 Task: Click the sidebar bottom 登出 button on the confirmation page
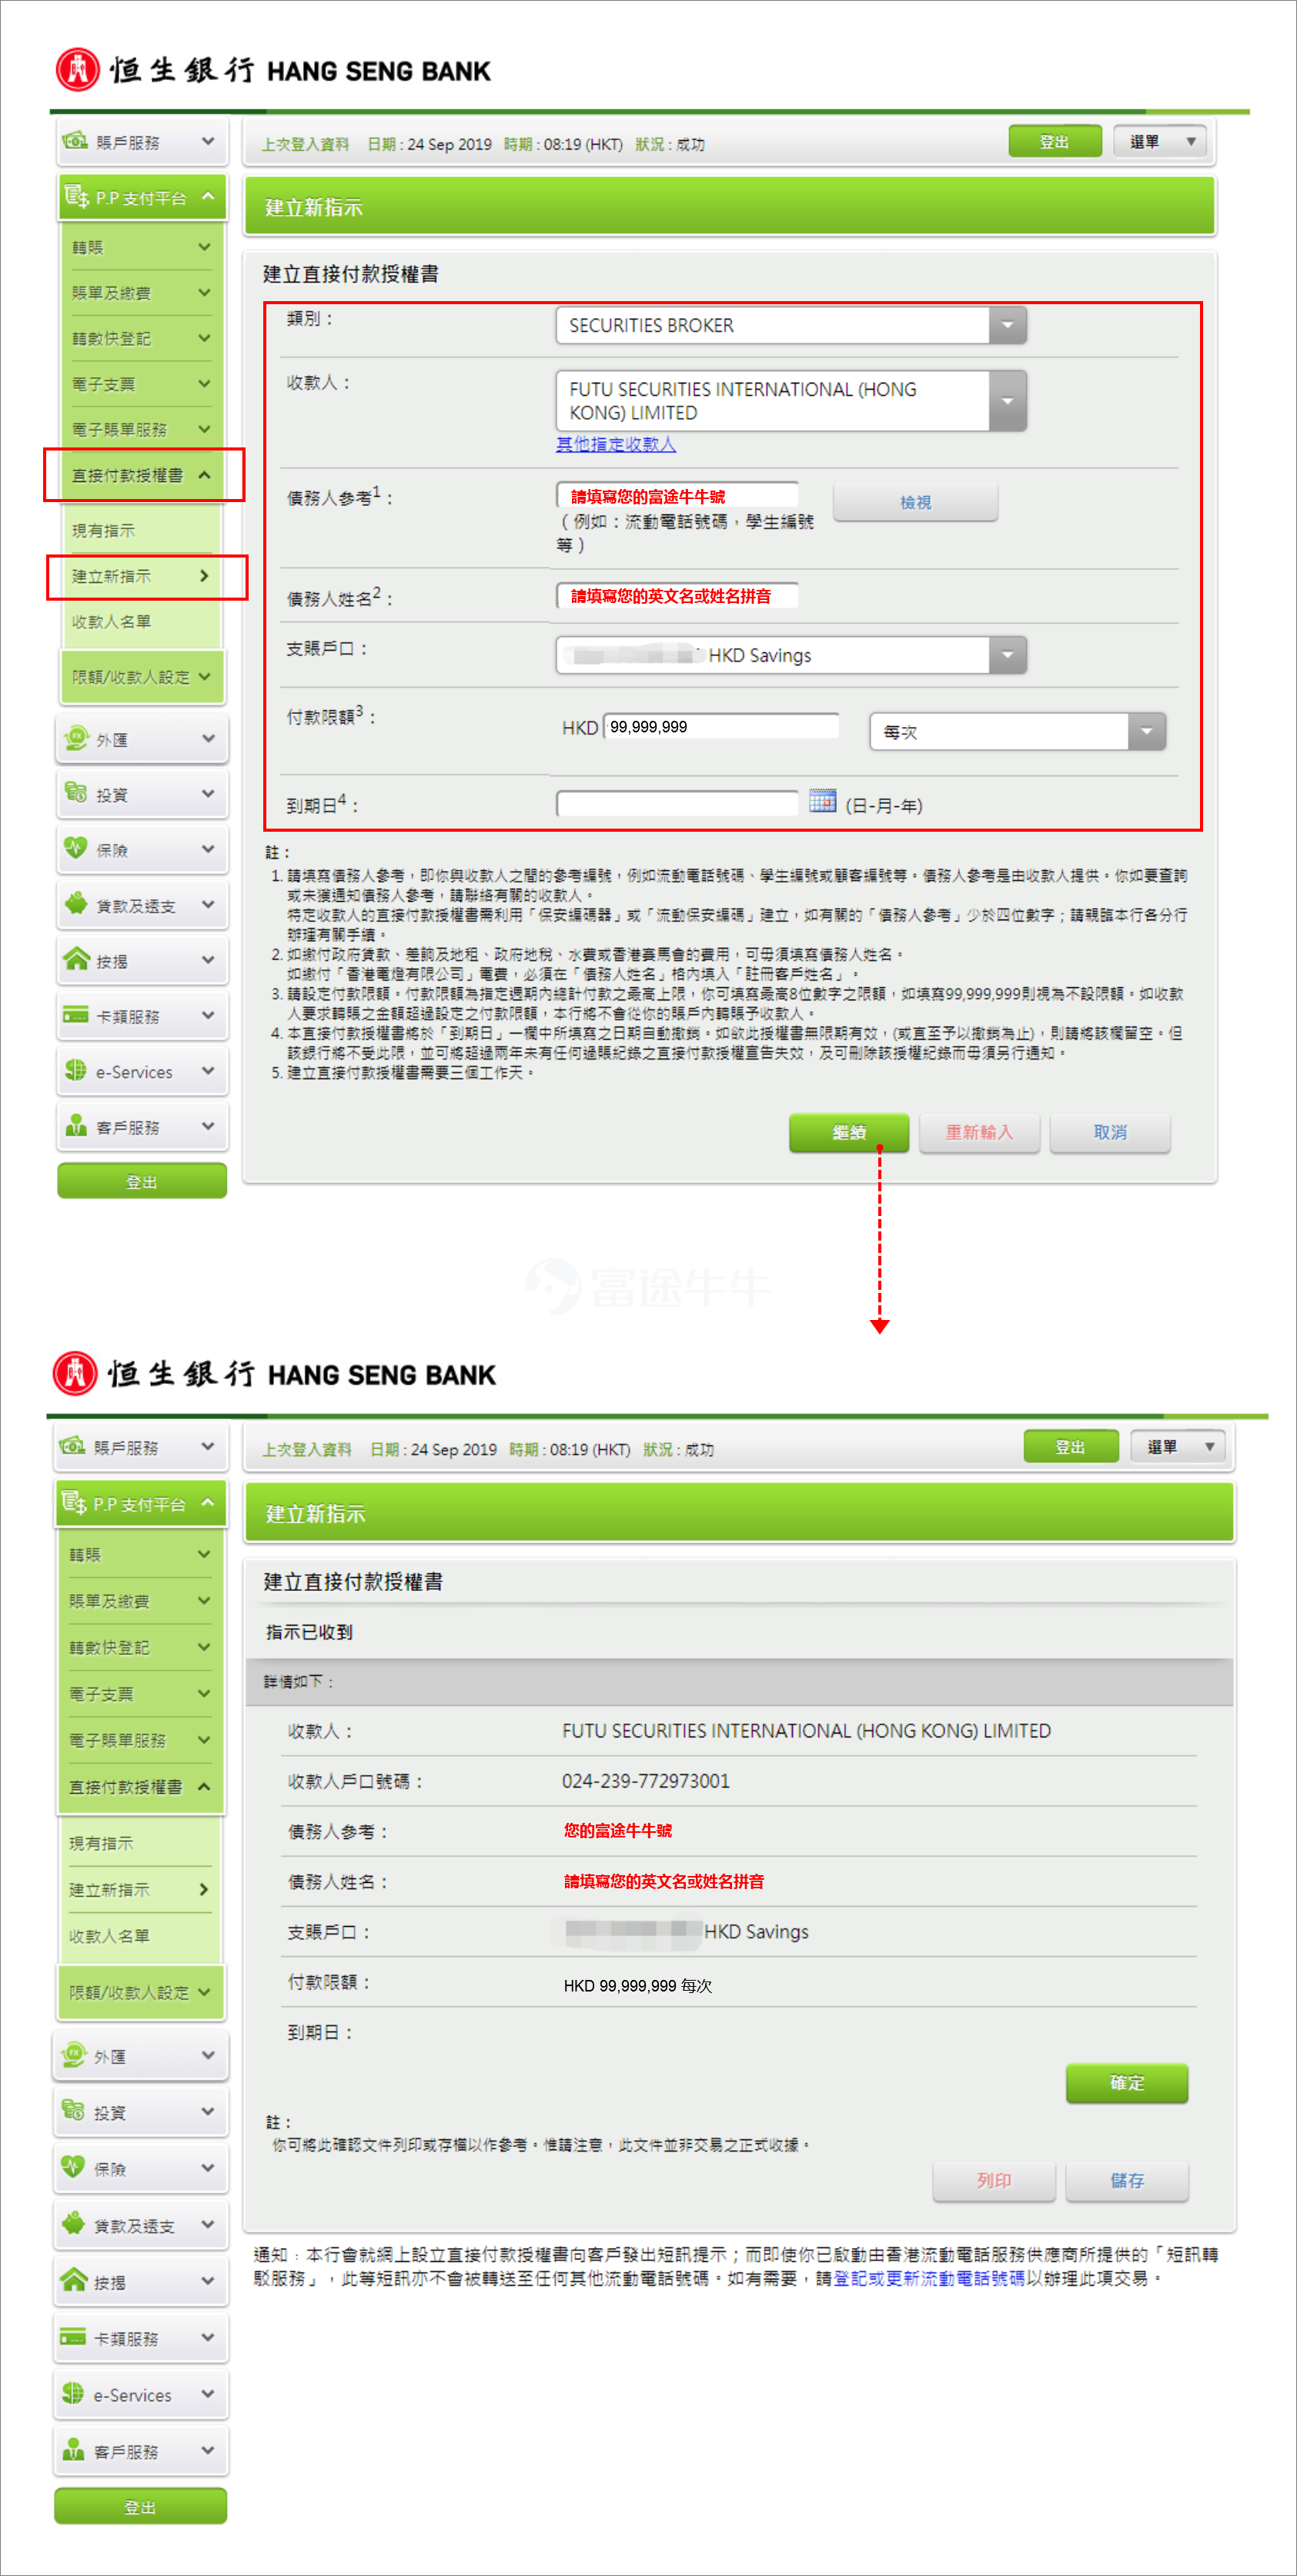tap(140, 2506)
